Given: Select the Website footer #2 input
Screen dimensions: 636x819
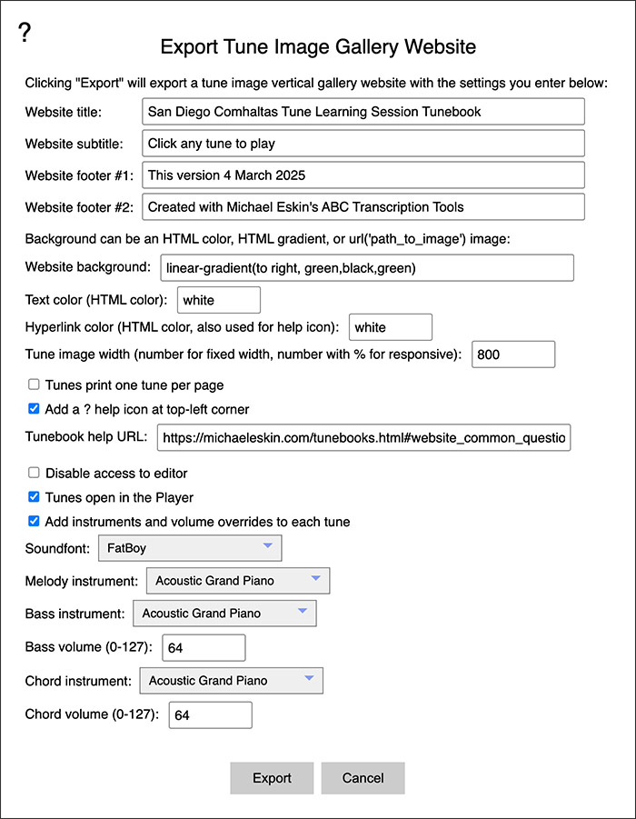Looking at the screenshot, I should [x=363, y=207].
